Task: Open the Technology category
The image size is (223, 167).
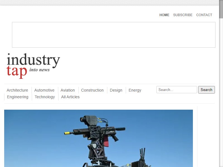Action: click(x=45, y=97)
